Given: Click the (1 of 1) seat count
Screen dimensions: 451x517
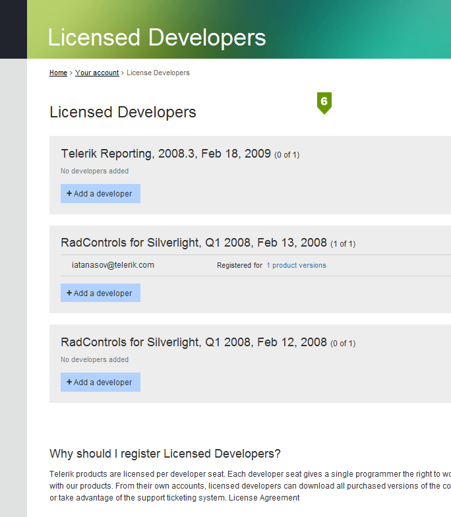Looking at the screenshot, I should coord(343,244).
